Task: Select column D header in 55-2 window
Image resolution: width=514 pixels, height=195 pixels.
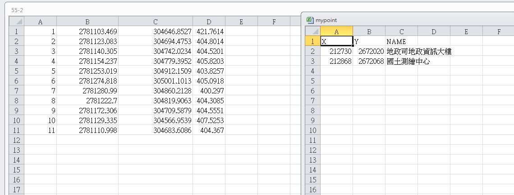Action: pyautogui.click(x=209, y=22)
